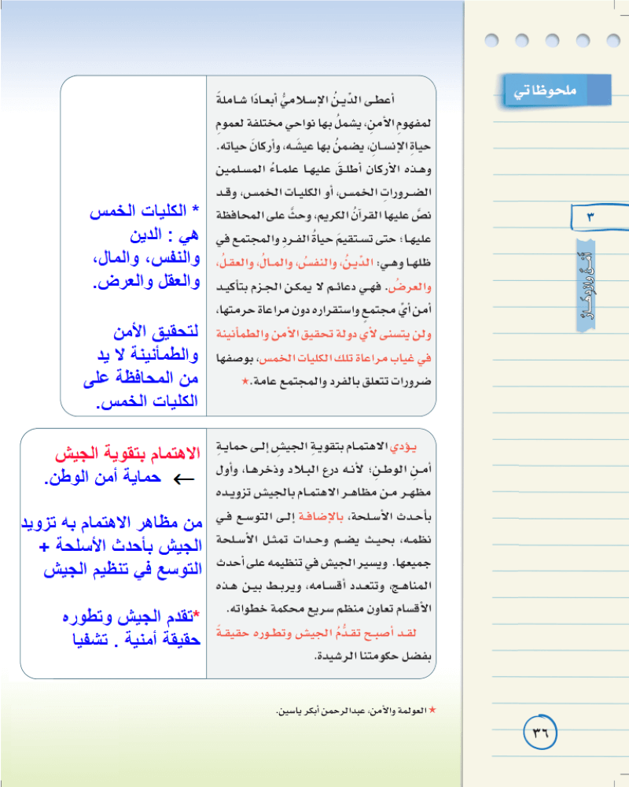Click the line 'الأقسام تعاون منظم سريع محكمة خطواته'
Viewport: 629px width, 787px height.
click(x=328, y=609)
